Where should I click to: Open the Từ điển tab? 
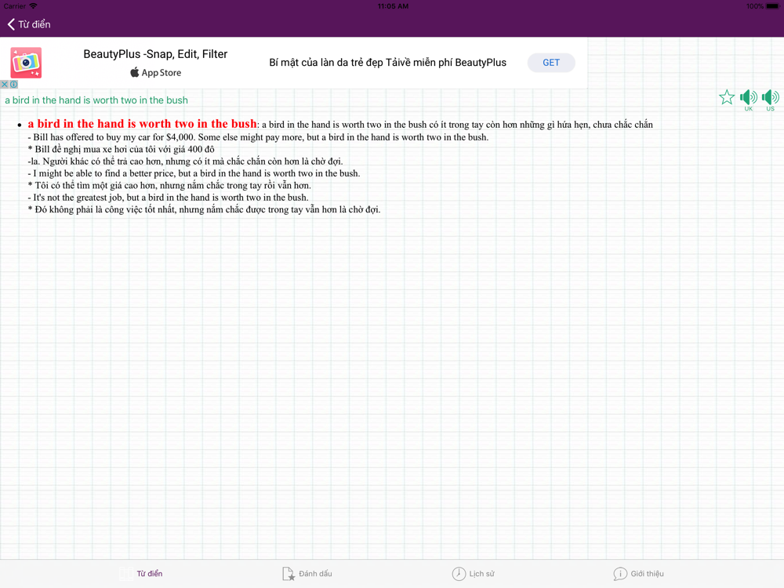click(x=141, y=574)
